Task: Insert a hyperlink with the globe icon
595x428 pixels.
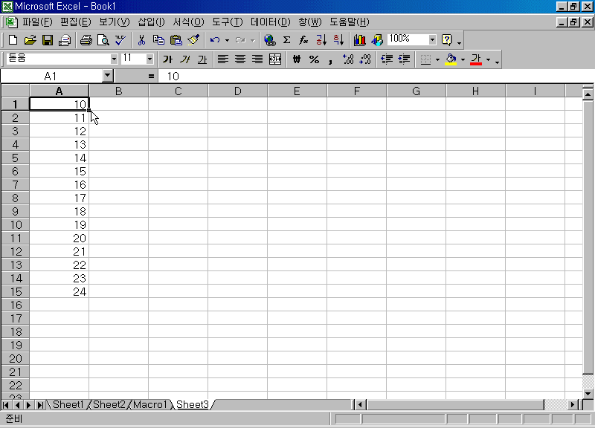Action: (269, 40)
